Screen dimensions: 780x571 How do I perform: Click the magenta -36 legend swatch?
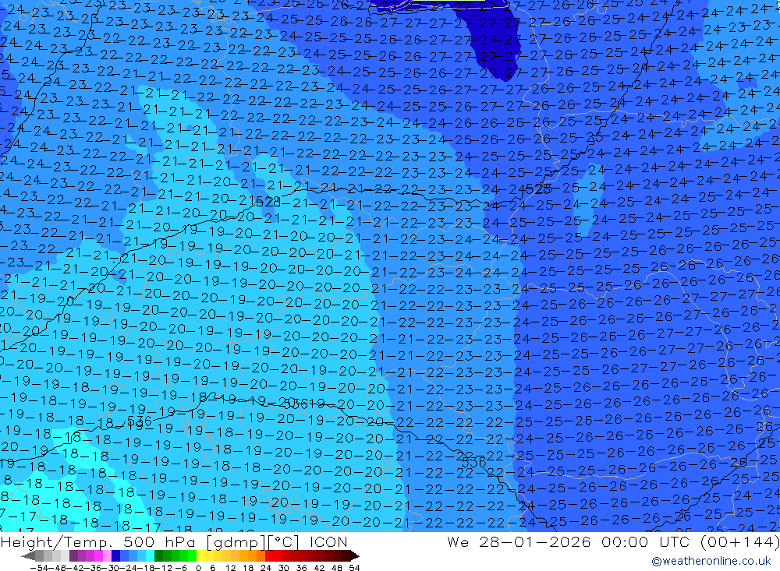point(98,556)
